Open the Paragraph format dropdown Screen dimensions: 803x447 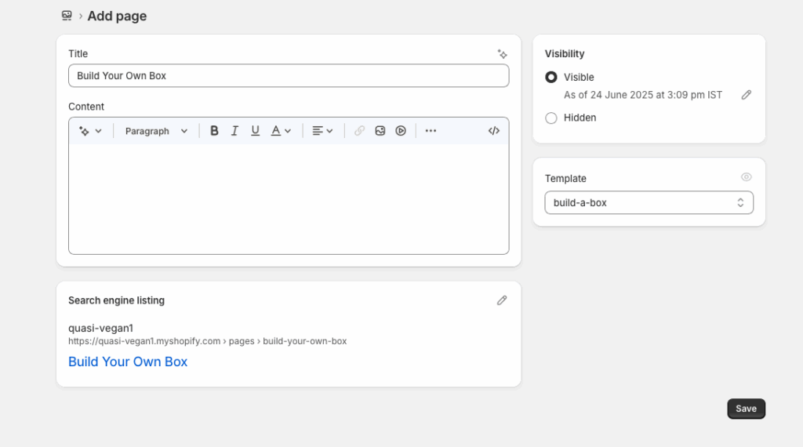point(156,131)
